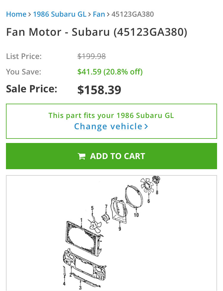Click the Home breadcrumb link
The width and height of the screenshot is (223, 291).
pos(16,14)
